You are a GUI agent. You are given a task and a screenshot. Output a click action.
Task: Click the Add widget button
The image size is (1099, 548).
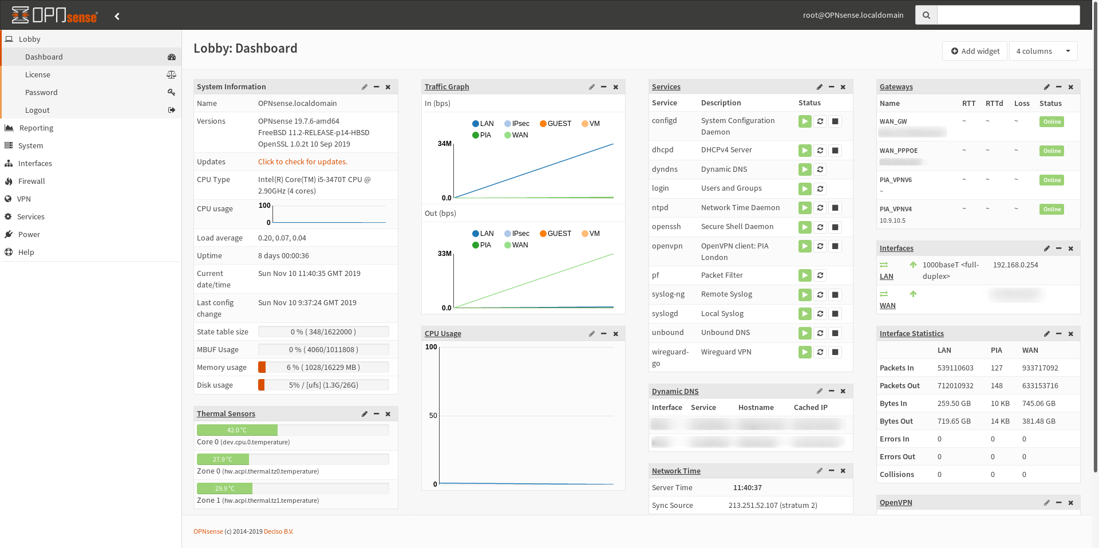pos(975,51)
